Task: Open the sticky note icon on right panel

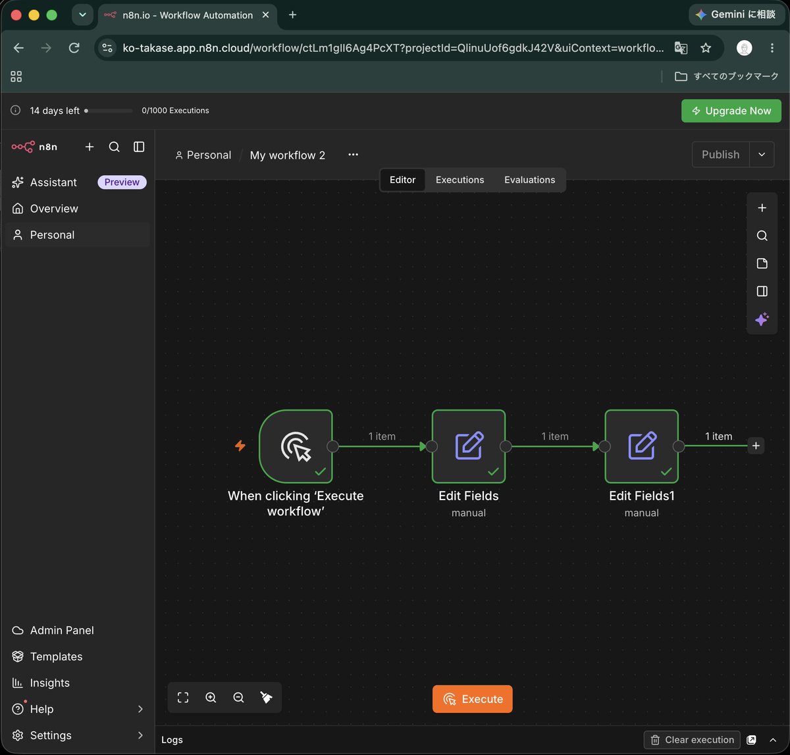Action: 762,263
